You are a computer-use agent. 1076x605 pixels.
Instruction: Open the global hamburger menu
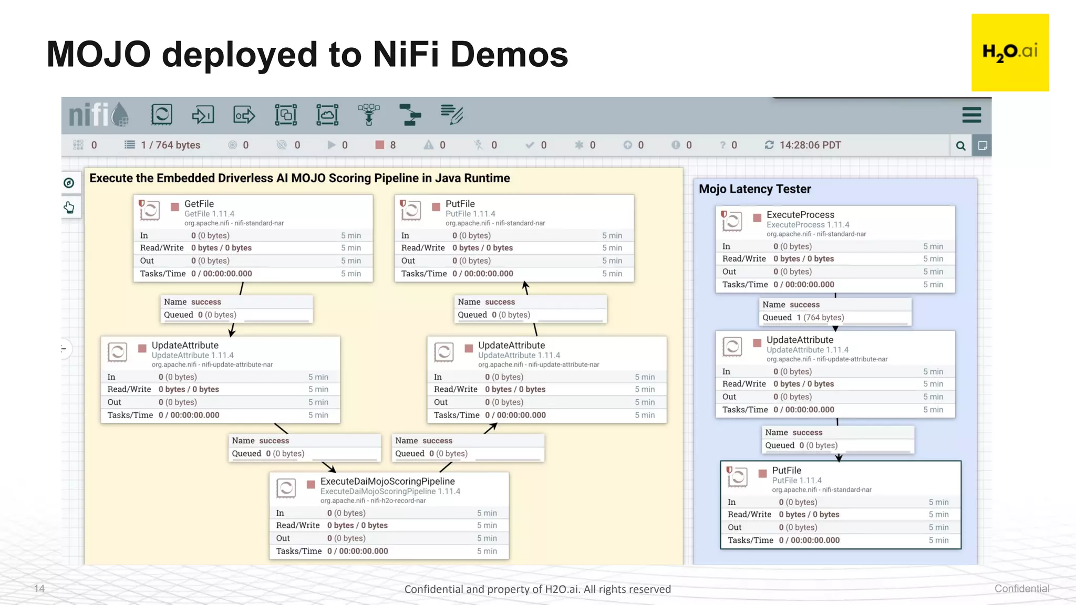[971, 115]
